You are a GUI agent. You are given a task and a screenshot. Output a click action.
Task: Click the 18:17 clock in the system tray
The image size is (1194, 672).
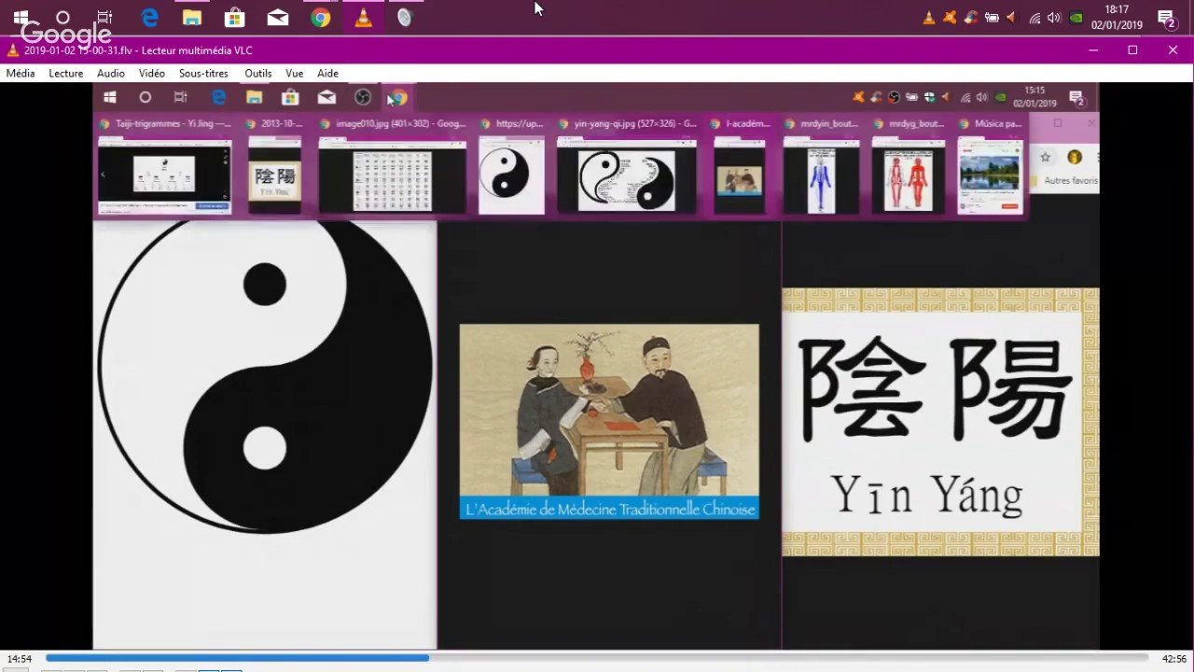tap(1117, 18)
